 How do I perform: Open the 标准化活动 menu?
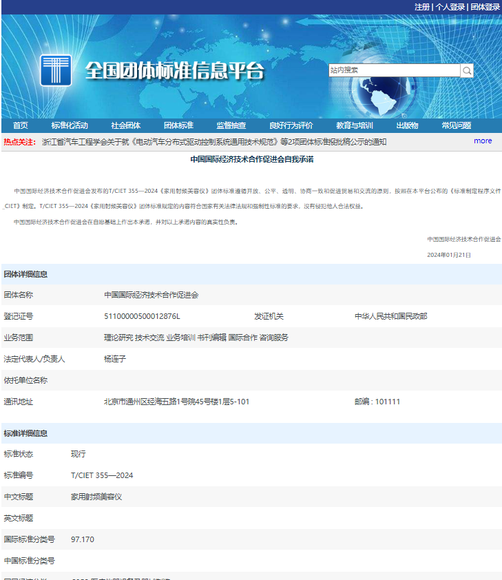point(70,125)
